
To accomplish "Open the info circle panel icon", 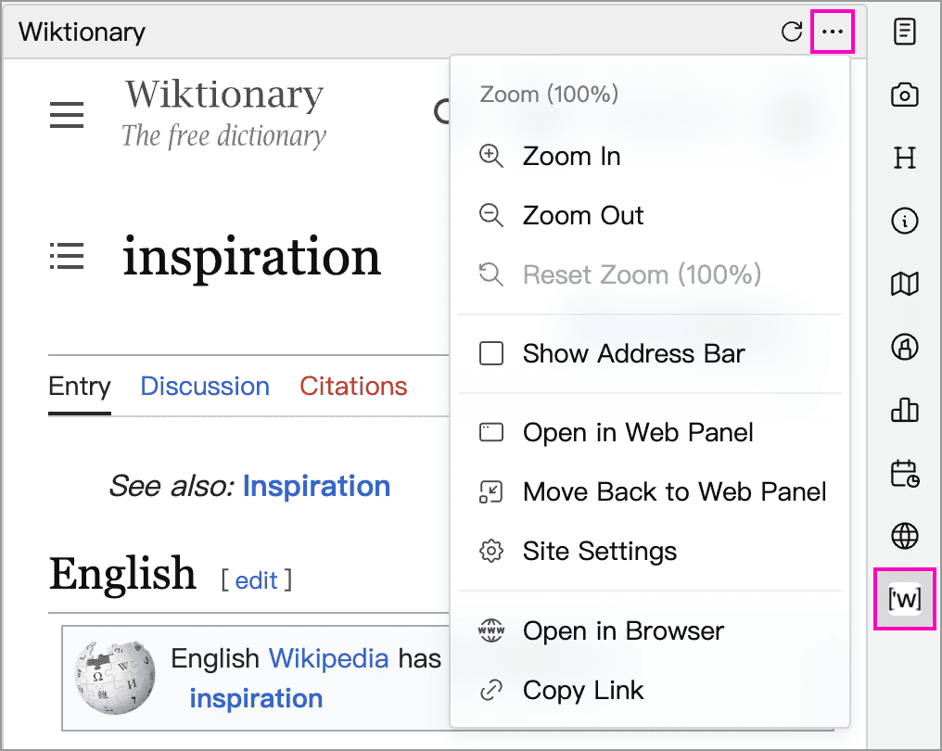I will pos(904,221).
